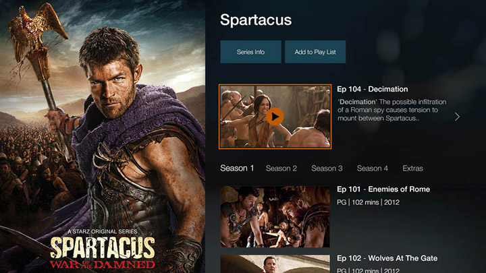This screenshot has width=486, height=273.
Task: Open the Enemies of Rome episode thumbnail
Action: [275, 216]
